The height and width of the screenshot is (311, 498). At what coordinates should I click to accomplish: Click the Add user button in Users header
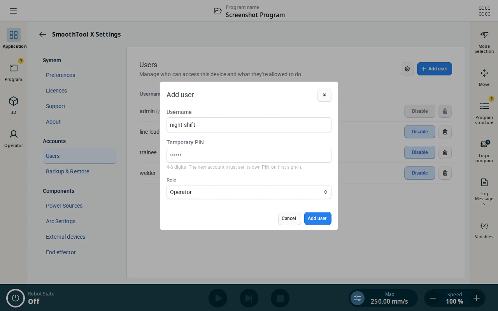click(x=435, y=69)
